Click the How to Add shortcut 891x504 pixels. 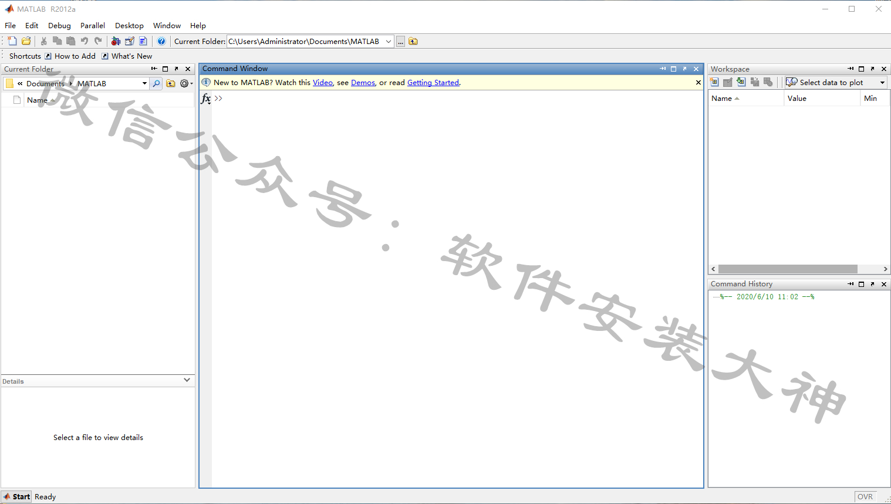pyautogui.click(x=70, y=56)
